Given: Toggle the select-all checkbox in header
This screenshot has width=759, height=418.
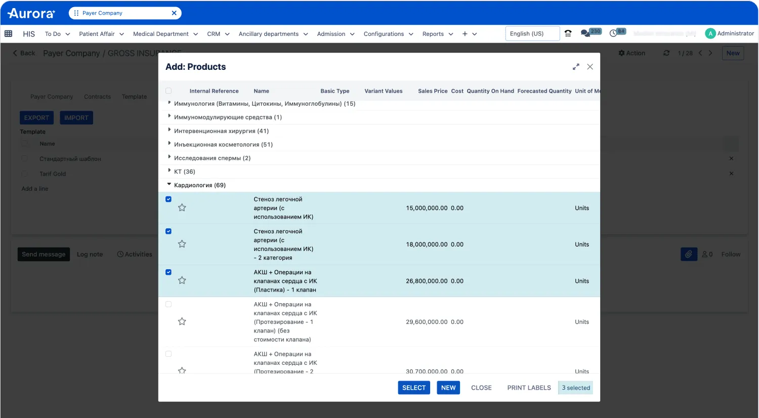Looking at the screenshot, I should click(x=168, y=91).
